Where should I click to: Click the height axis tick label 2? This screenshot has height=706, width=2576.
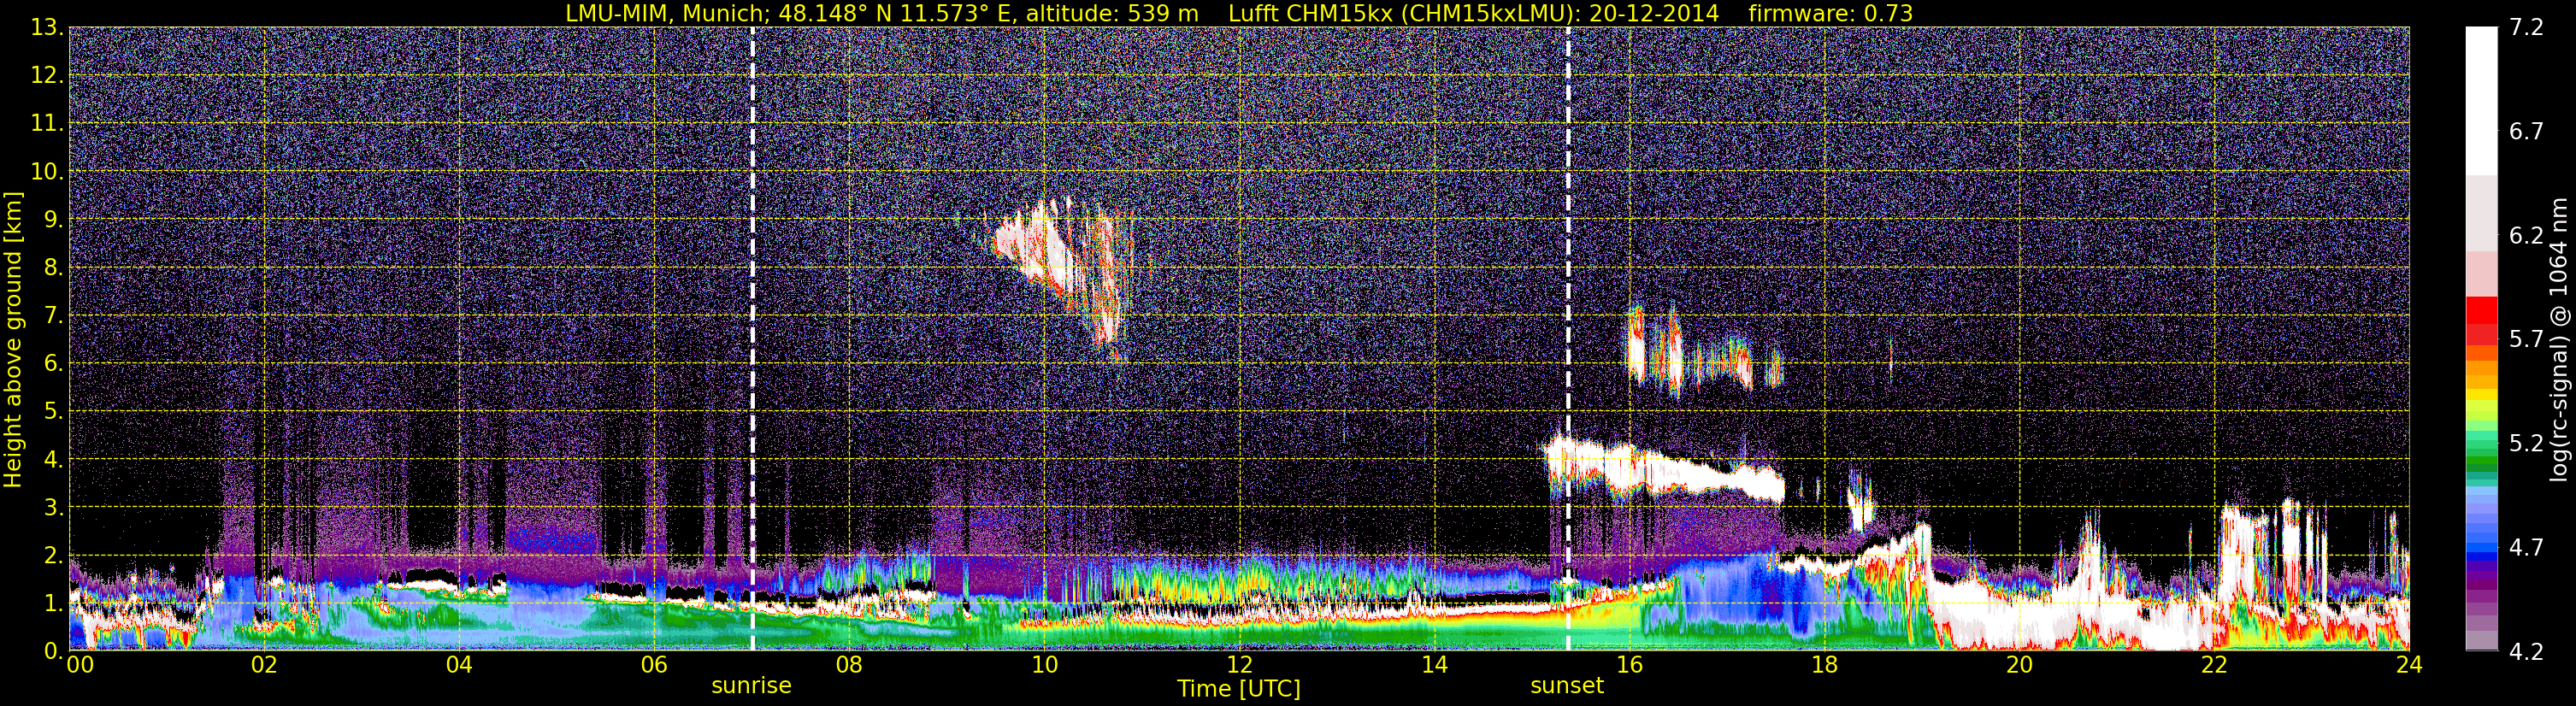52,556
